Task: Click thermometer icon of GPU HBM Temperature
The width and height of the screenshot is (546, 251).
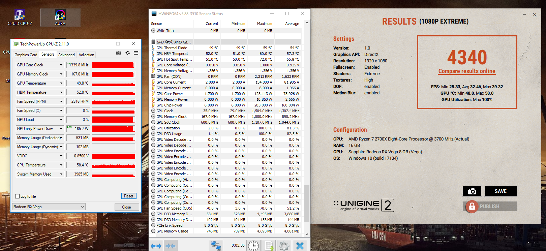Action: [x=153, y=54]
